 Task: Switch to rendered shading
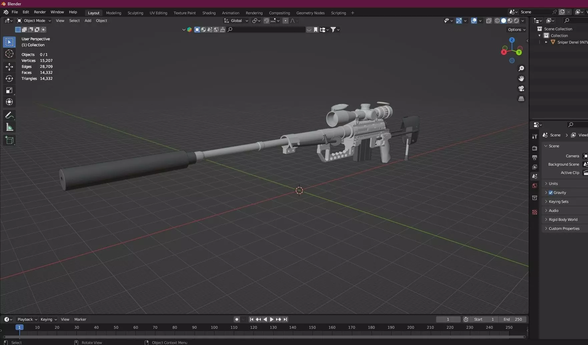(516, 21)
